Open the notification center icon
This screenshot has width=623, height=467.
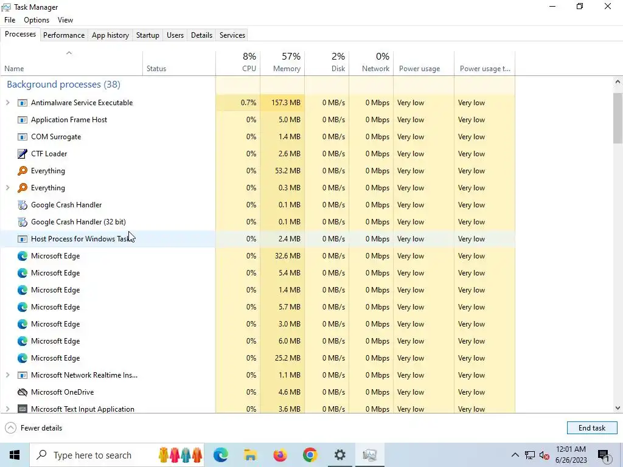(x=604, y=455)
